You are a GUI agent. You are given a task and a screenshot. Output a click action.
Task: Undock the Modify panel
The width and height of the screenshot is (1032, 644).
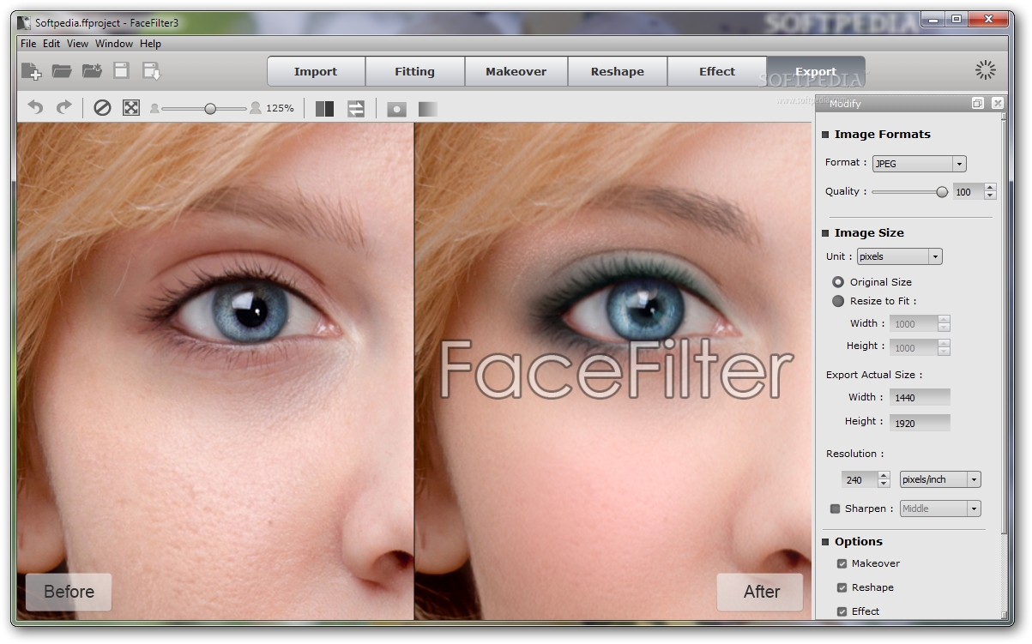coord(978,103)
